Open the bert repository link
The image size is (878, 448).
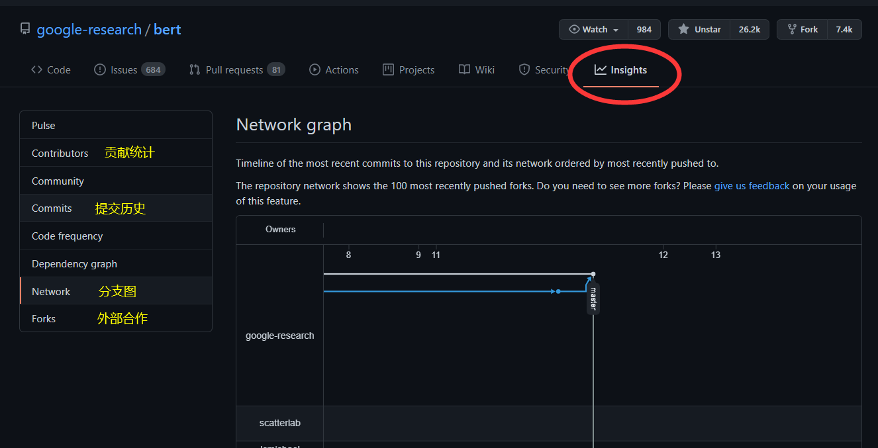168,29
